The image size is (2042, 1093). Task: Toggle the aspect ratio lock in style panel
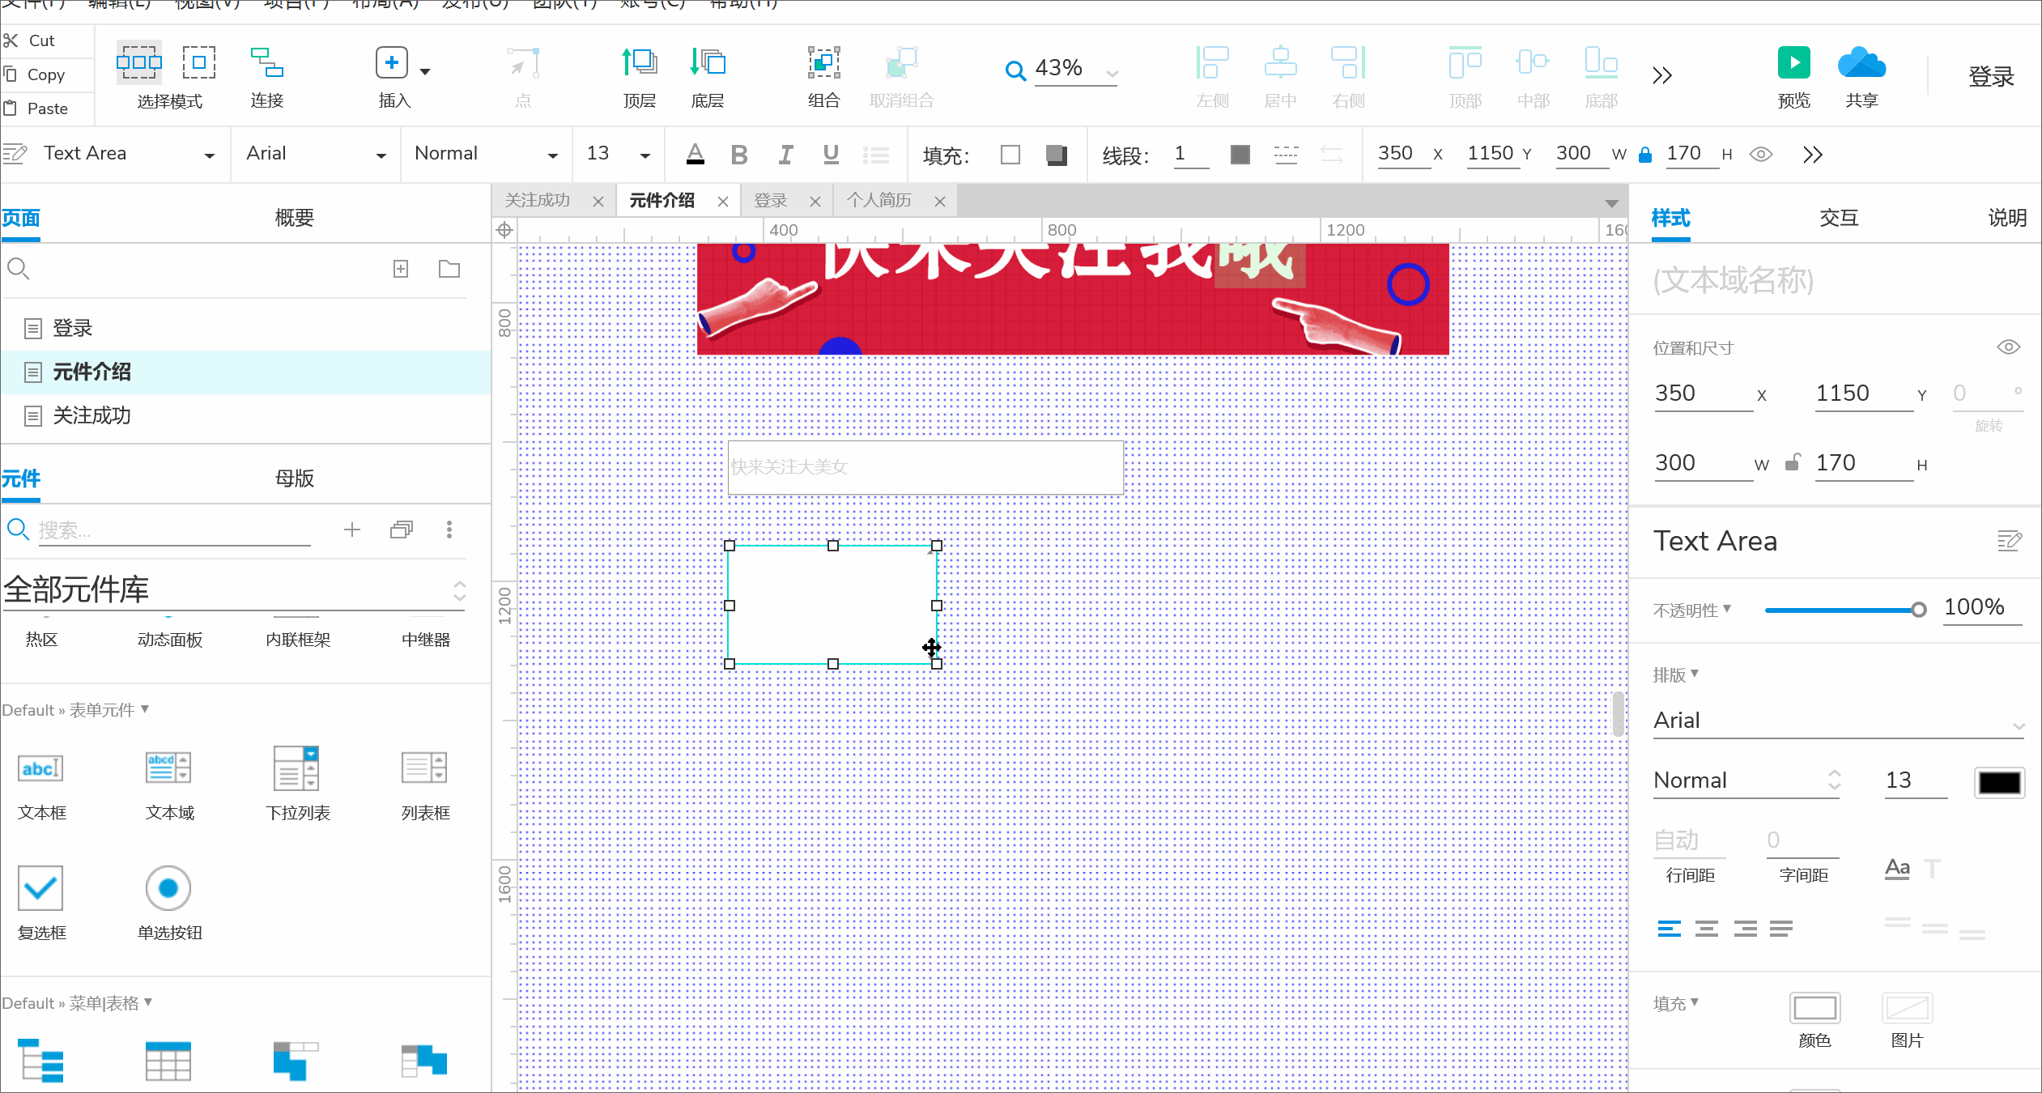[1793, 463]
